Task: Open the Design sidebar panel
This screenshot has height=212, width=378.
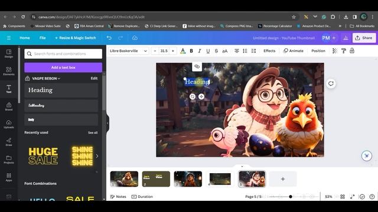Action: [9, 54]
